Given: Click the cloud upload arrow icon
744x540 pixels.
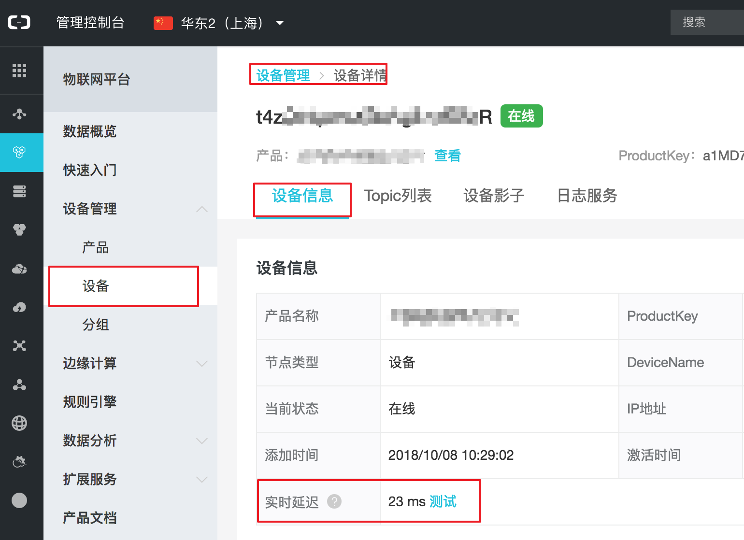Looking at the screenshot, I should coord(19,307).
